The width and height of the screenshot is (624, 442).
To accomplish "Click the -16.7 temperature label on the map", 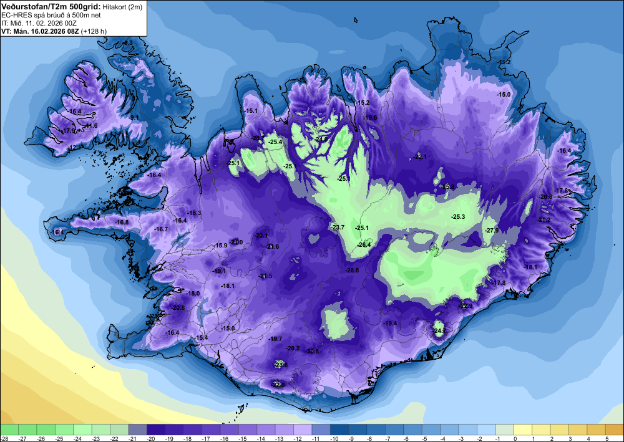I will tap(161, 229).
